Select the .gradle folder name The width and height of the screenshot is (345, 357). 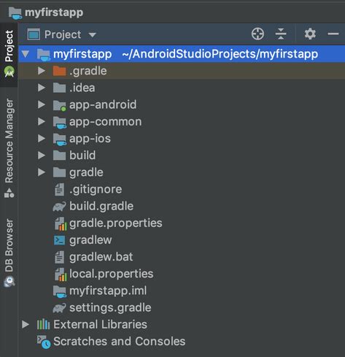point(88,71)
